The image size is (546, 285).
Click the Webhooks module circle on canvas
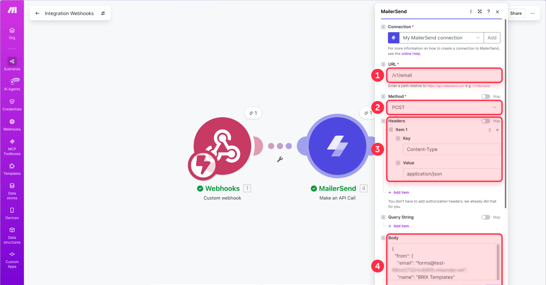(x=222, y=146)
